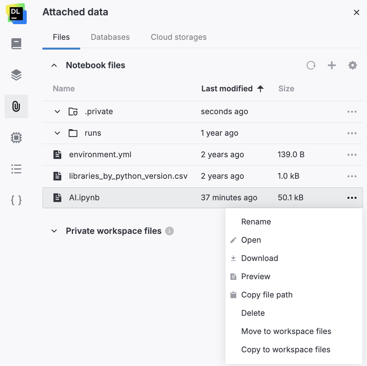Open Notebook files settings gear
The width and height of the screenshot is (367, 366).
(353, 65)
